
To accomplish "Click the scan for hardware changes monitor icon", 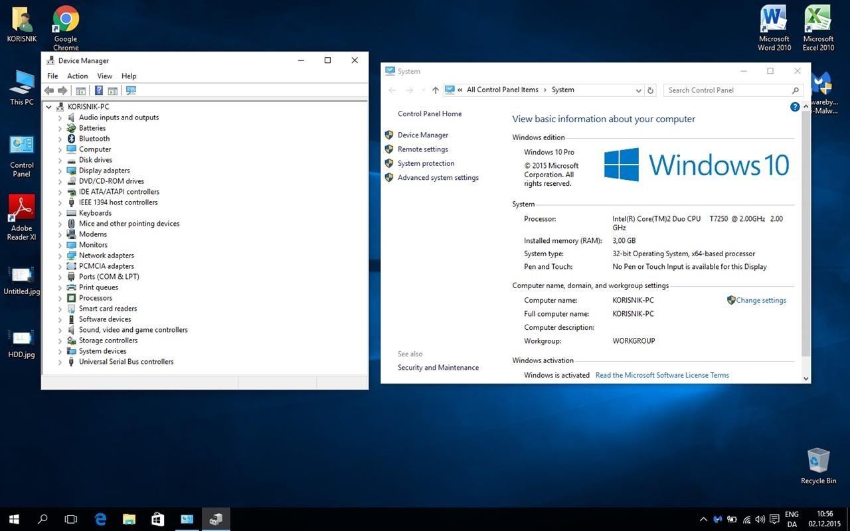I will [131, 90].
